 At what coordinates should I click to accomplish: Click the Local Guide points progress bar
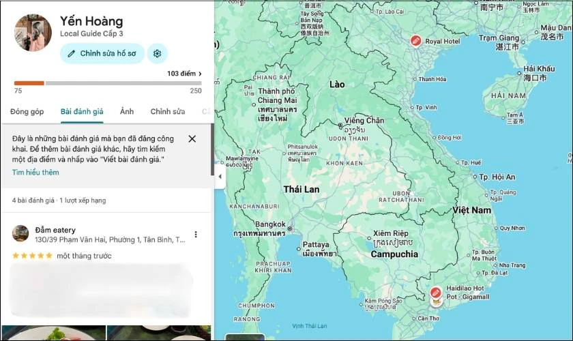[x=108, y=83]
